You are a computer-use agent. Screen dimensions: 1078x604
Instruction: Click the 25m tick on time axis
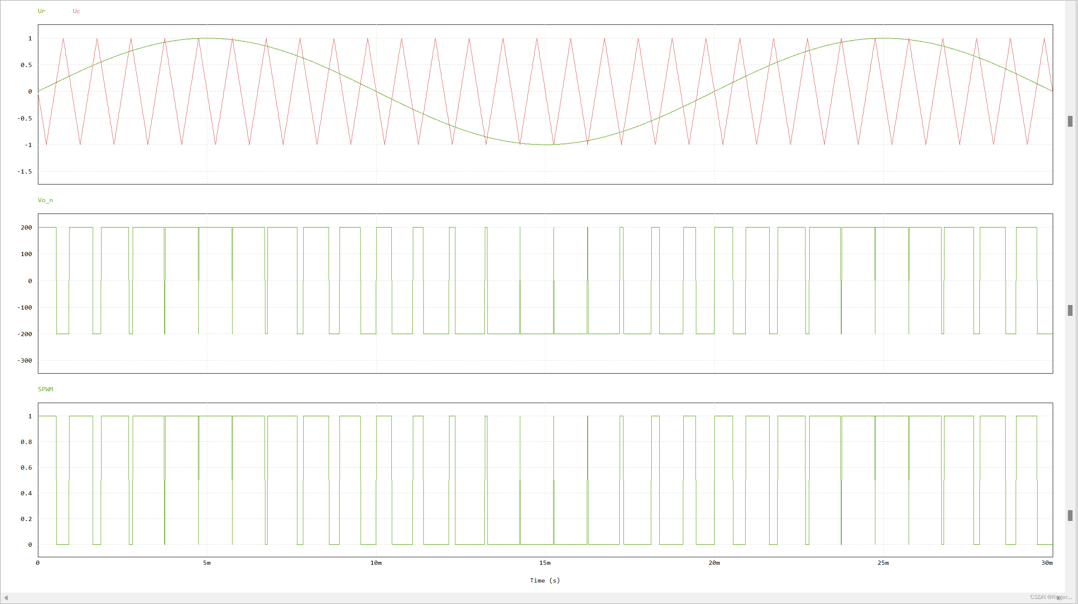tap(883, 563)
